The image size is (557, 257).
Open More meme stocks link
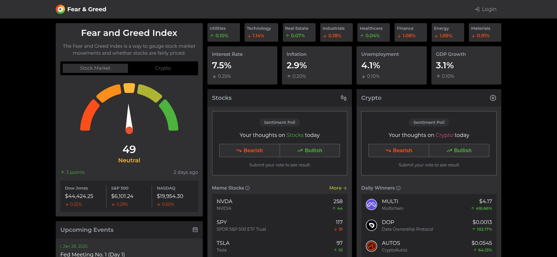[x=338, y=188]
